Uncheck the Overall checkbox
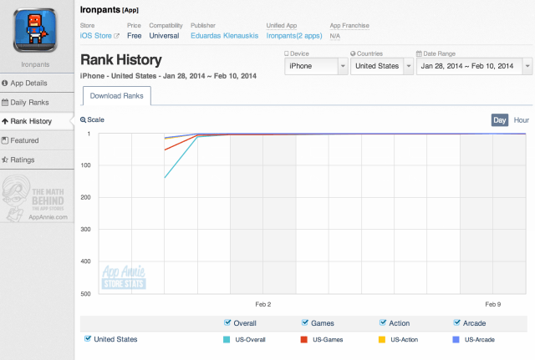This screenshot has height=360, width=535. click(x=228, y=322)
